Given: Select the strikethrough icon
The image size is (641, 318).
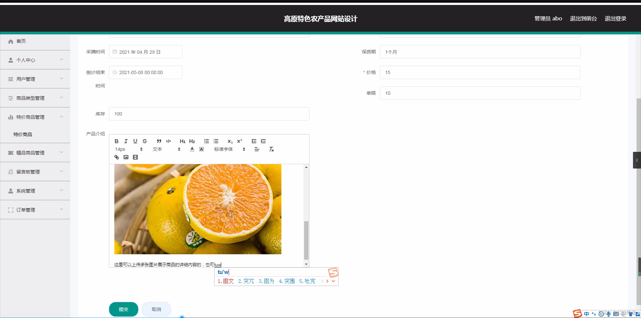Looking at the screenshot, I should [145, 141].
